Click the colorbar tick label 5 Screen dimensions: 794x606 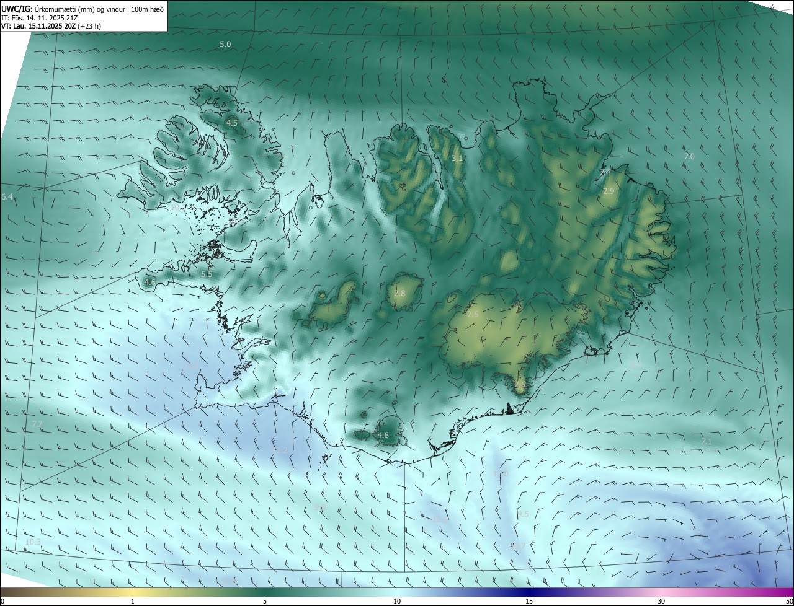[x=265, y=602]
